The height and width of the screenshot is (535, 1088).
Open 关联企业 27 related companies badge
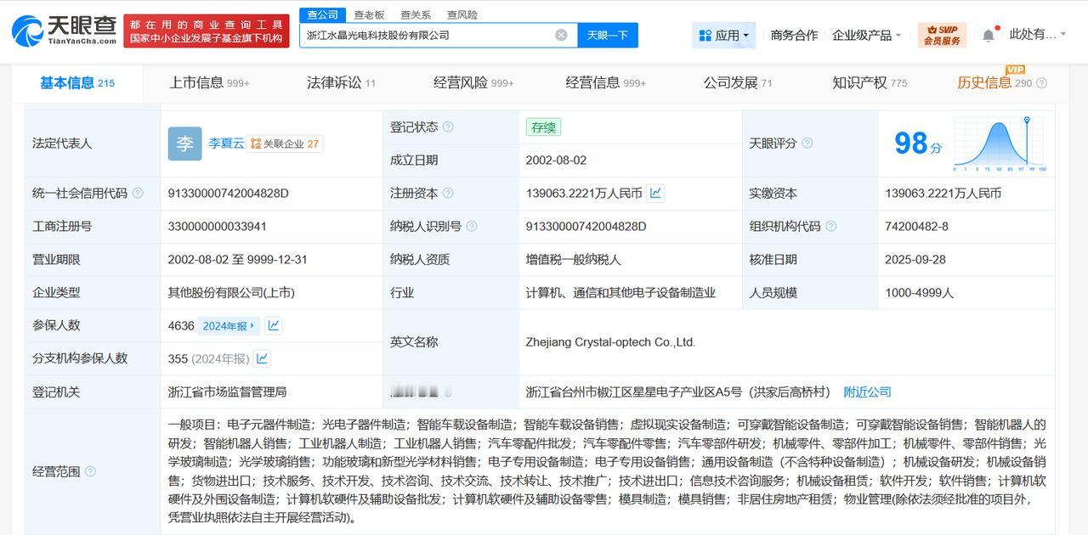[x=285, y=144]
